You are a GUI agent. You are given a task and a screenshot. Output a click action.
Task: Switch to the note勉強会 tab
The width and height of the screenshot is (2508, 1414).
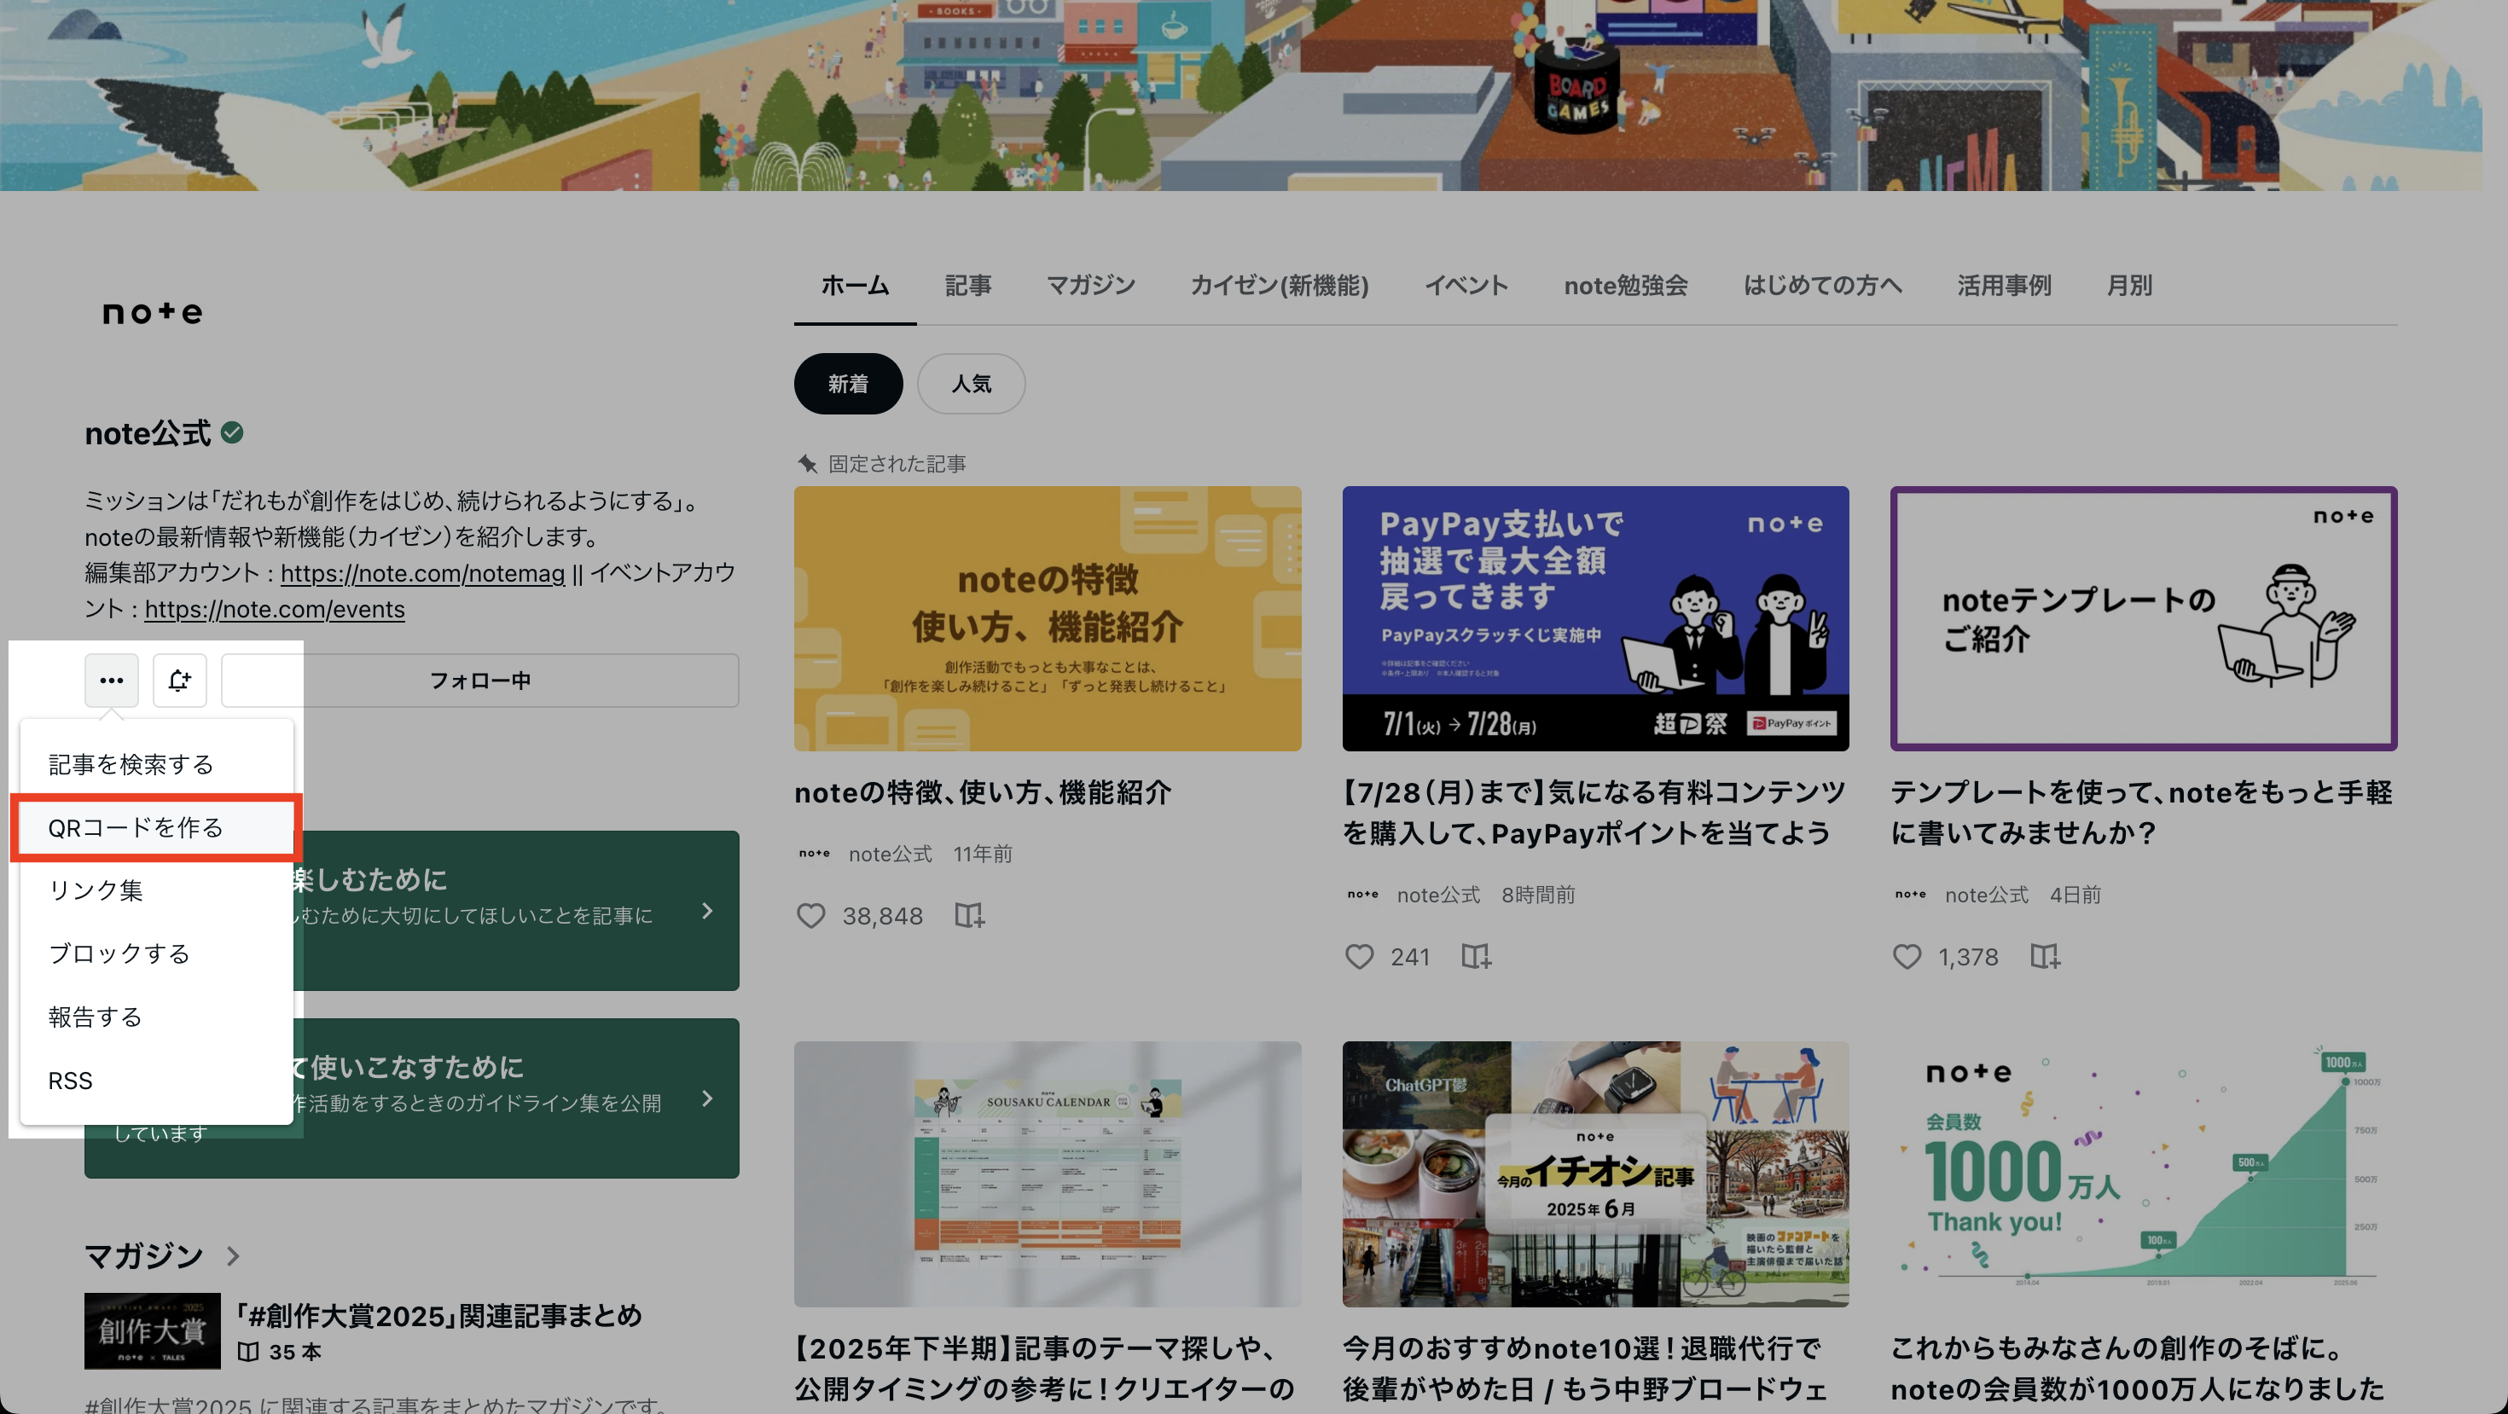pos(1625,285)
